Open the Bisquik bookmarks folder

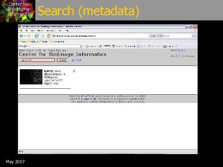pos(44,42)
